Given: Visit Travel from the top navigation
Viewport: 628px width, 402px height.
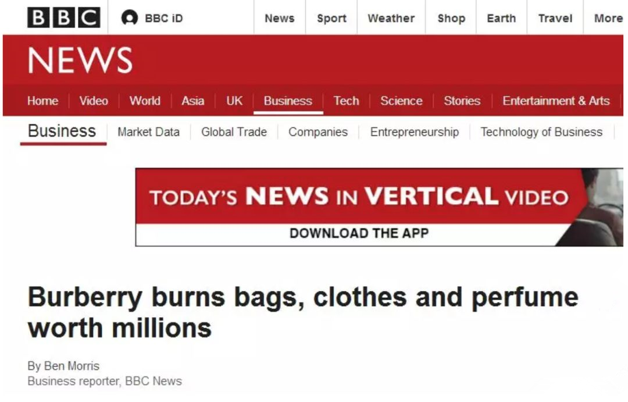Looking at the screenshot, I should coord(555,19).
